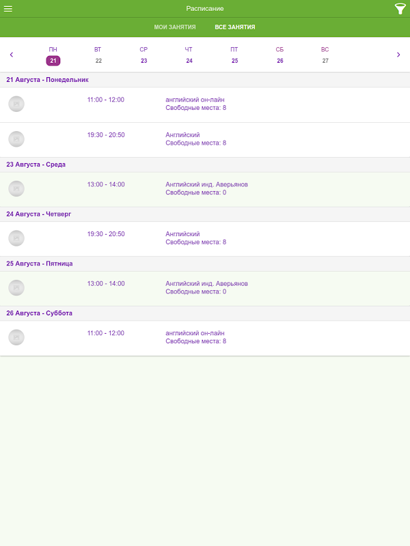This screenshot has width=410, height=546.
Task: Click placeholder image of Monday 11:00 class
Action: tap(16, 104)
